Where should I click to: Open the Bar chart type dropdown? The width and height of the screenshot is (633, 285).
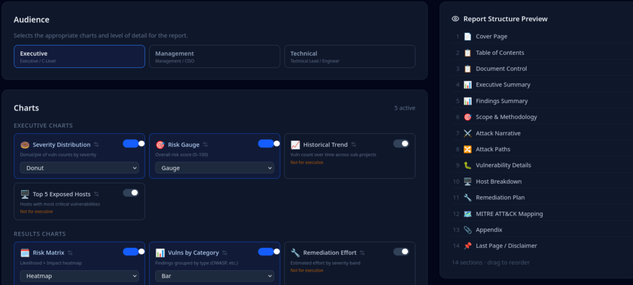215,276
